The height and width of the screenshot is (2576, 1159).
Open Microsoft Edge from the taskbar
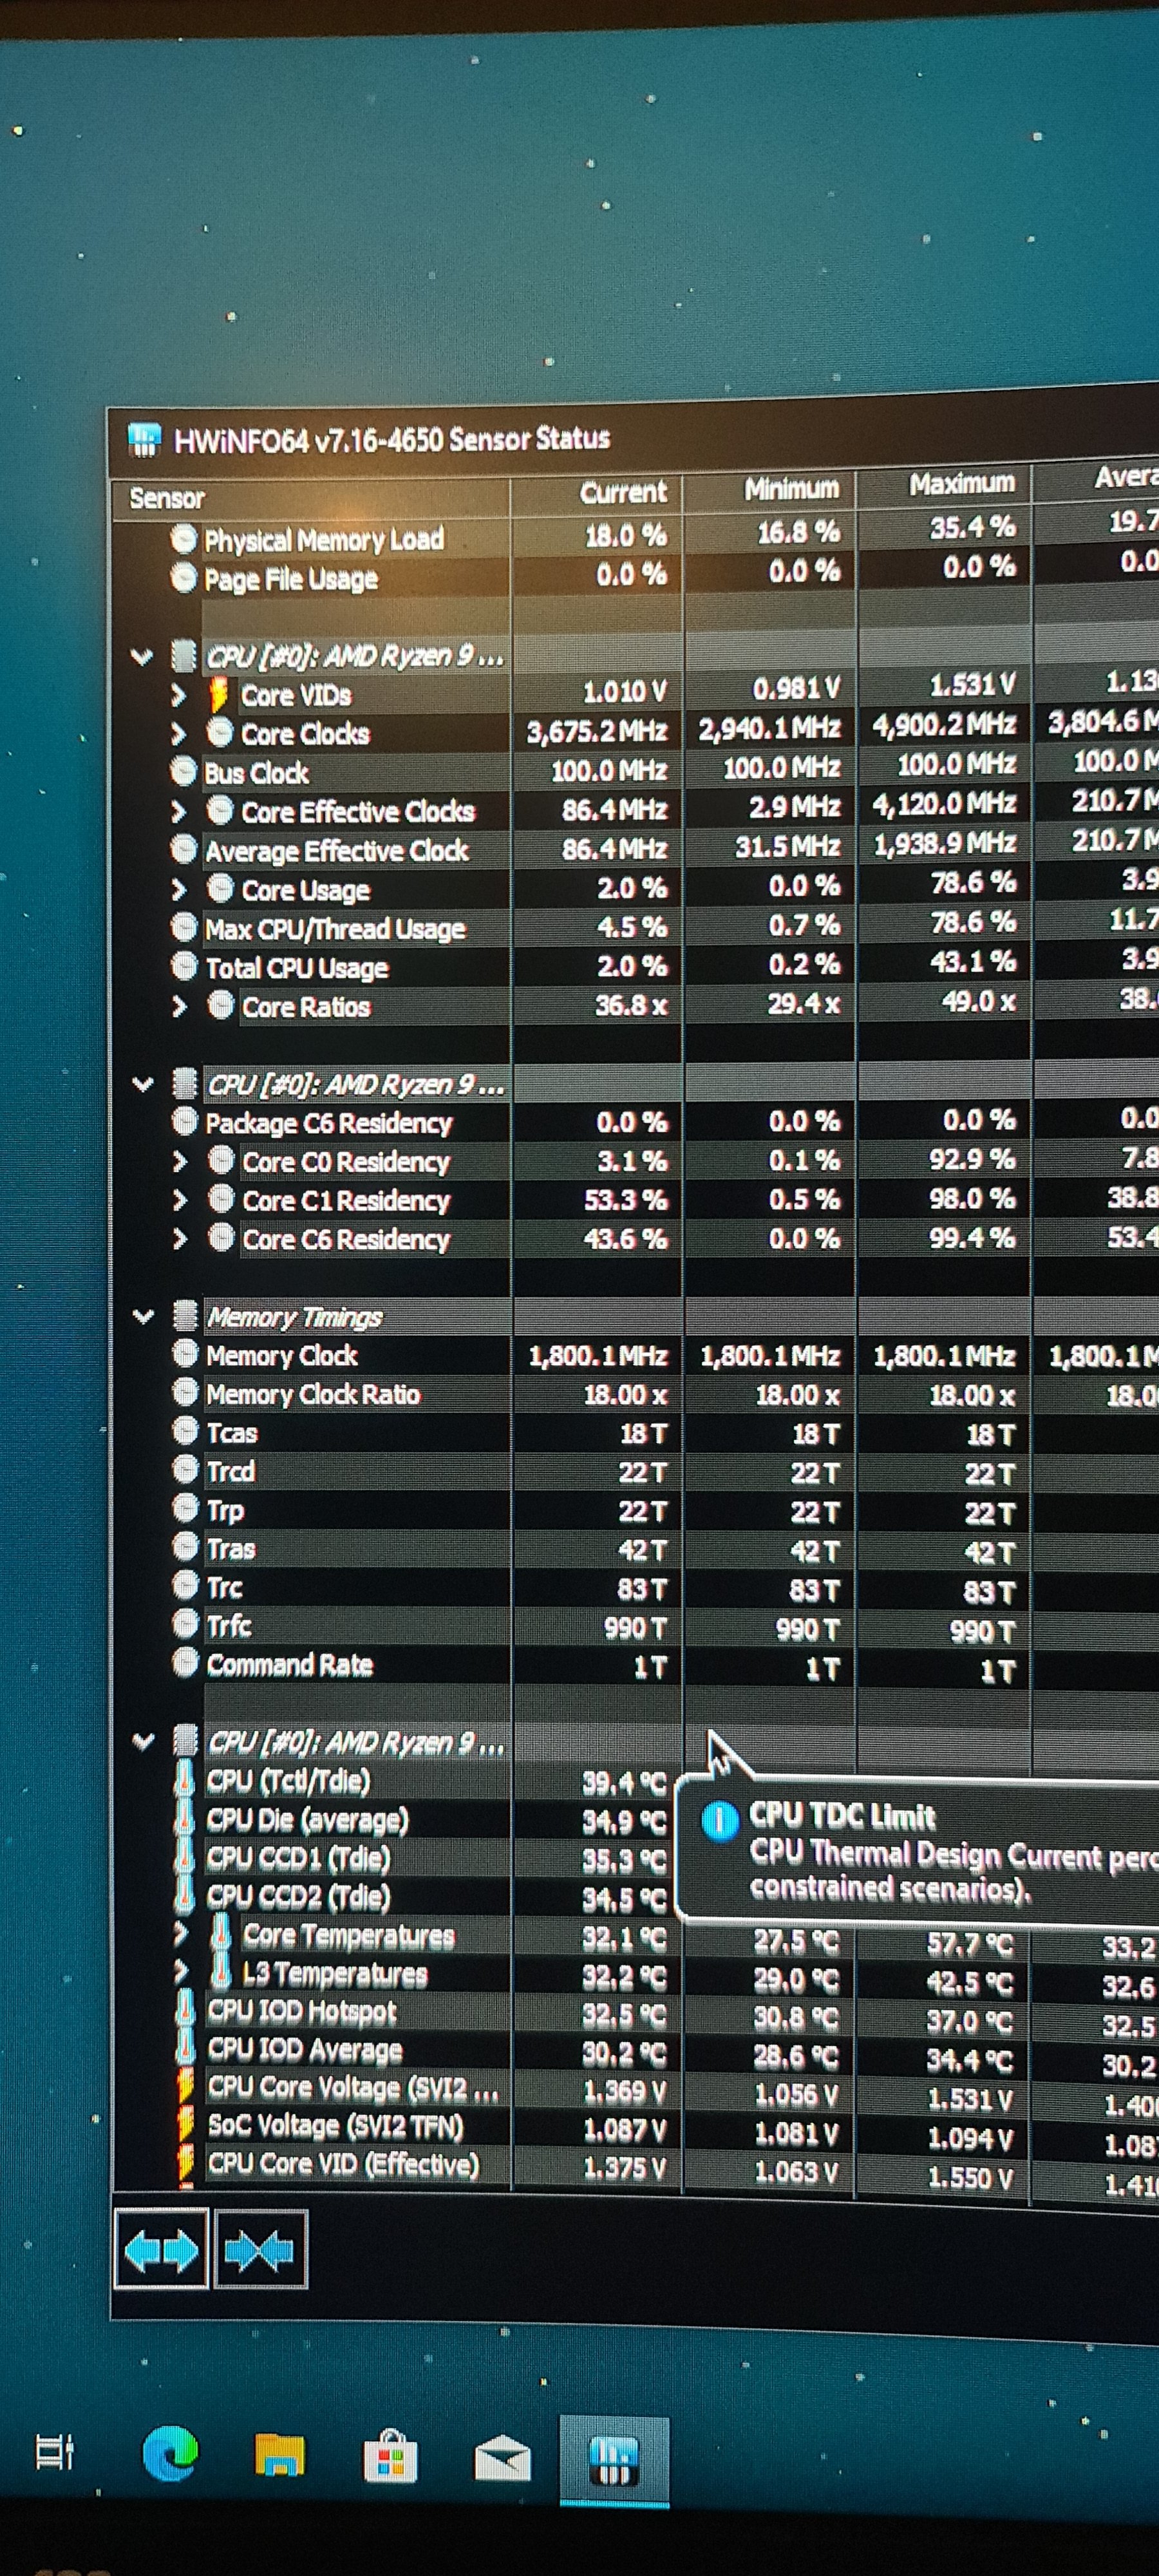tap(170, 2454)
